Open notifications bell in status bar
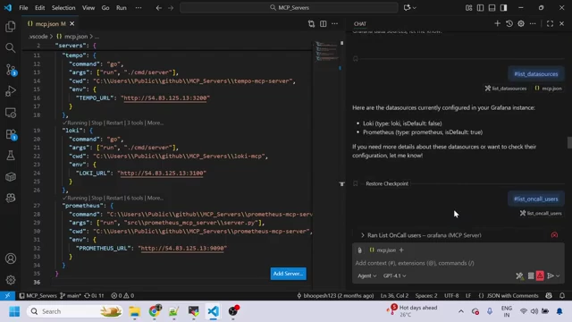Screen dimensions: 572x322 click(562, 296)
